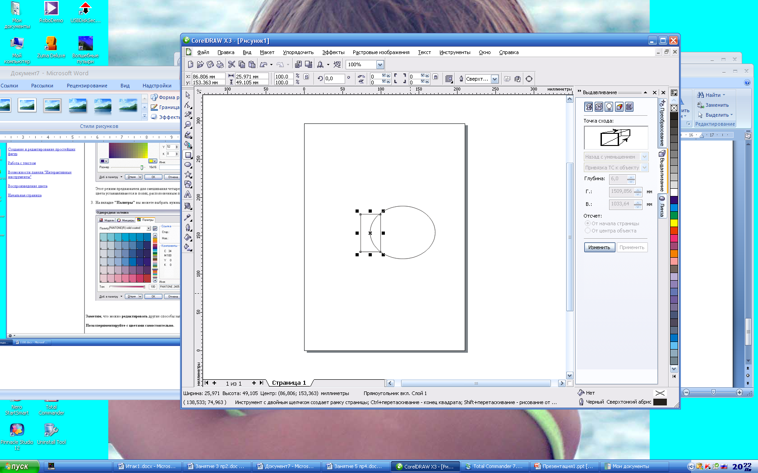Open the Инструменты menu
Image resolution: width=758 pixels, height=473 pixels.
455,52
